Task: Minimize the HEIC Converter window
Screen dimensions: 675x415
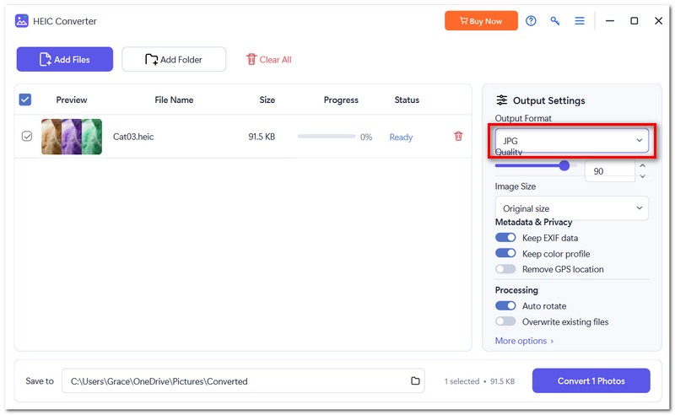Action: (609, 20)
